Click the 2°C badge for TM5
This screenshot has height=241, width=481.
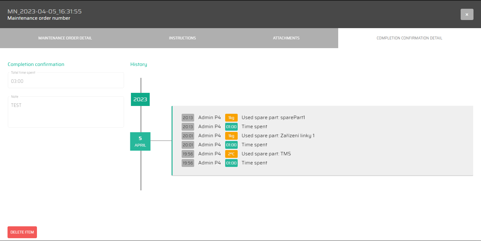coord(231,154)
